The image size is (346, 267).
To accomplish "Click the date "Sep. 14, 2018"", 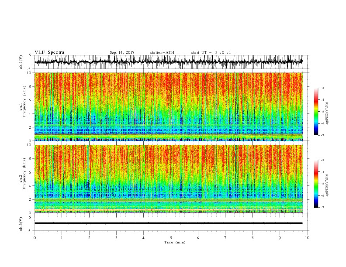I will click(122, 52).
